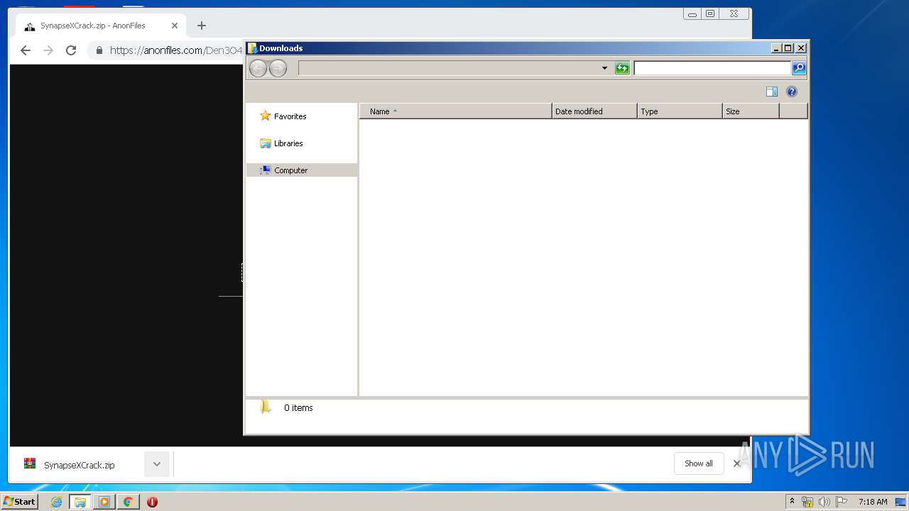The height and width of the screenshot is (511, 909).
Task: Switch to Chrome via taskbar icon
Action: click(128, 502)
